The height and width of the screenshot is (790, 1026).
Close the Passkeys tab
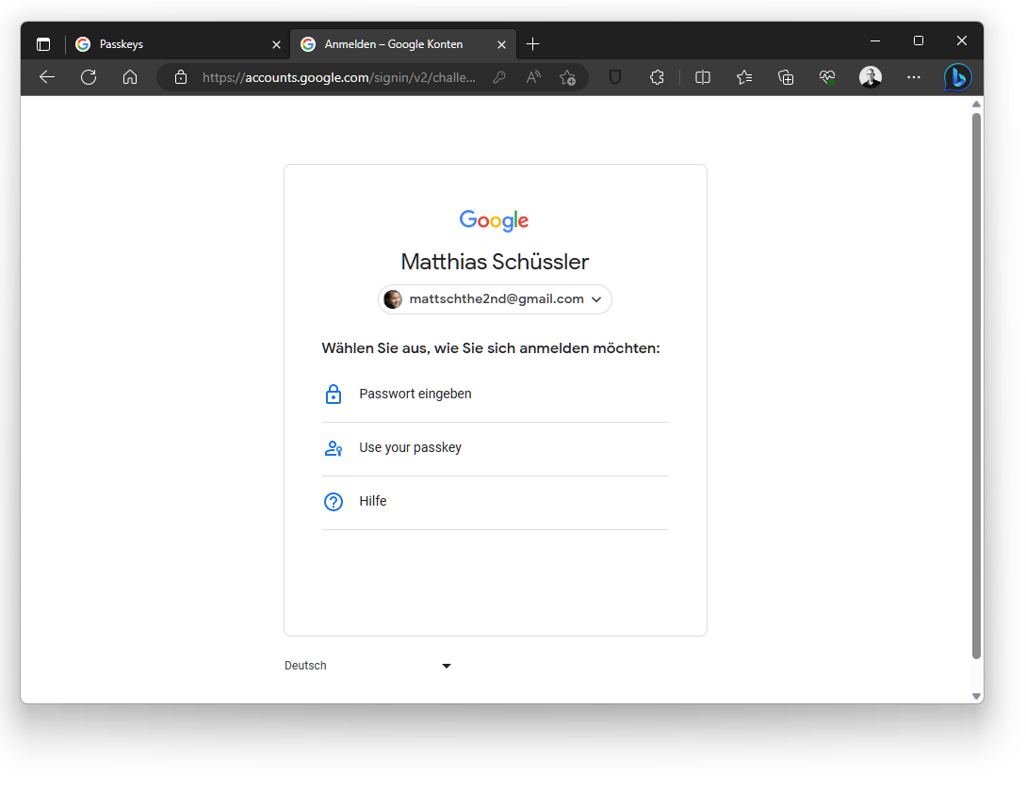pyautogui.click(x=276, y=44)
